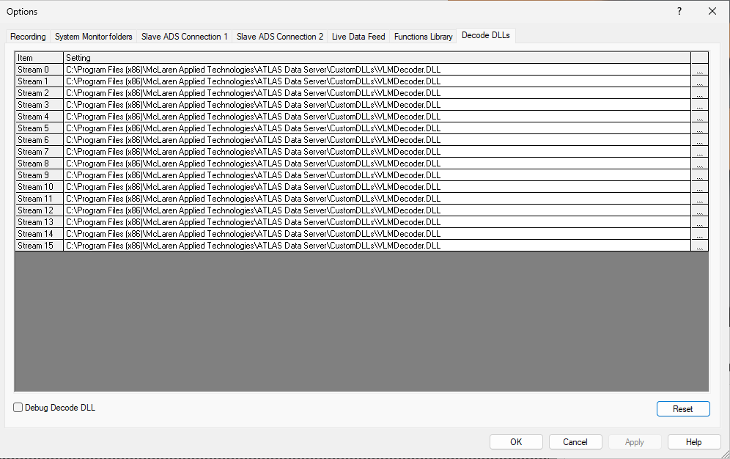Screen dimensions: 730x459
Task: Switch to Slave ADS Connection 1
Action: point(184,35)
